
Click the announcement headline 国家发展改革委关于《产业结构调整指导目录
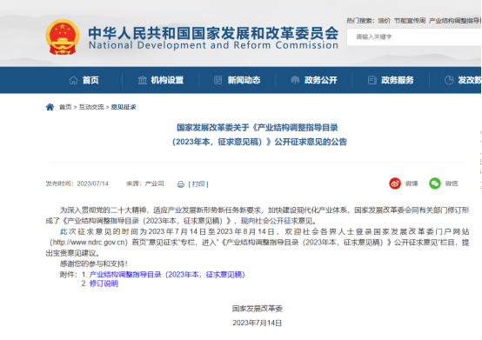point(258,128)
